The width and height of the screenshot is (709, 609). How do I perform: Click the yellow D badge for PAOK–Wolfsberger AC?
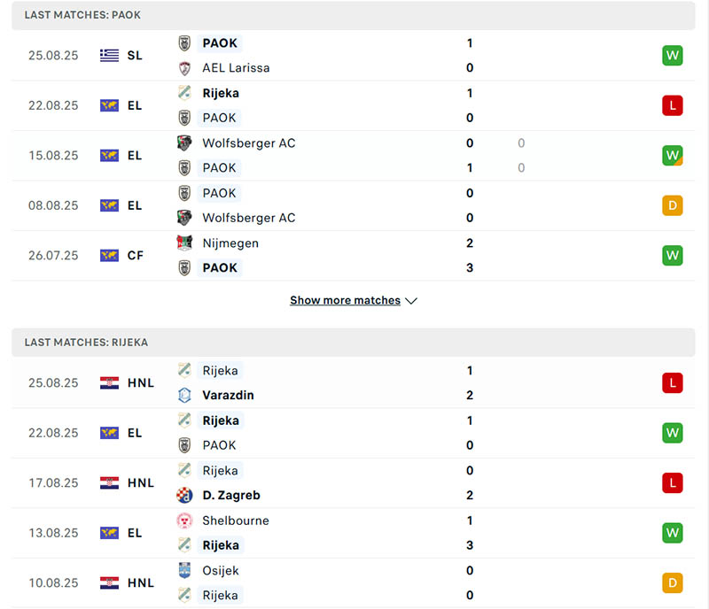click(672, 206)
